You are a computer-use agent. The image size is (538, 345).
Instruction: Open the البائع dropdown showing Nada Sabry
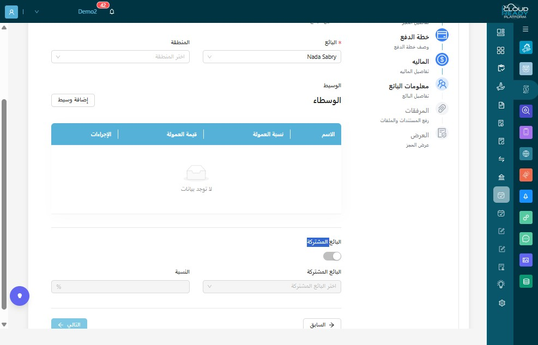pyautogui.click(x=272, y=57)
